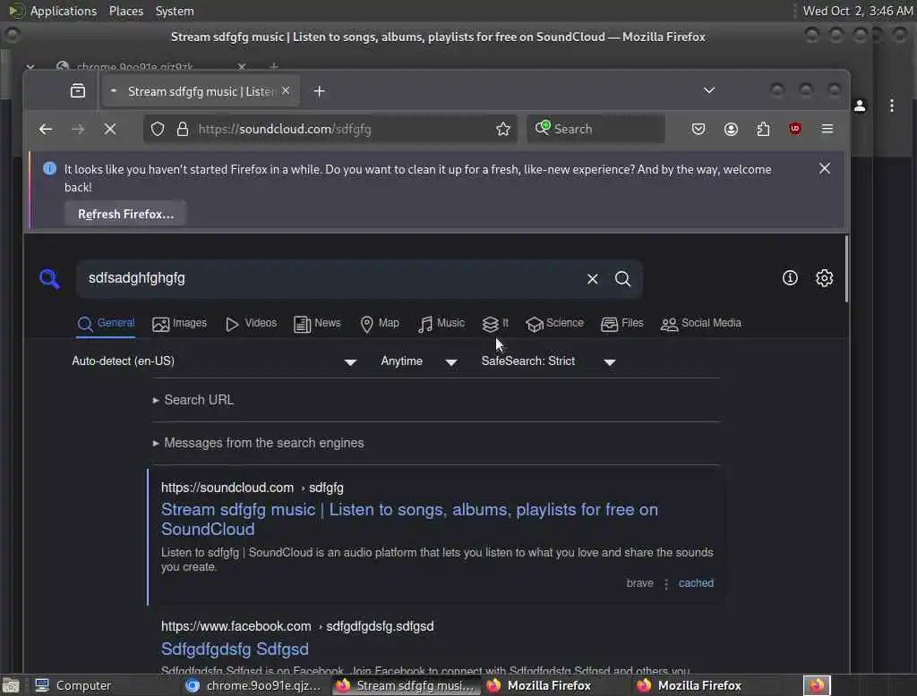Dismiss the Refresh Firefox notification bar
The width and height of the screenshot is (917, 696).
(x=825, y=169)
